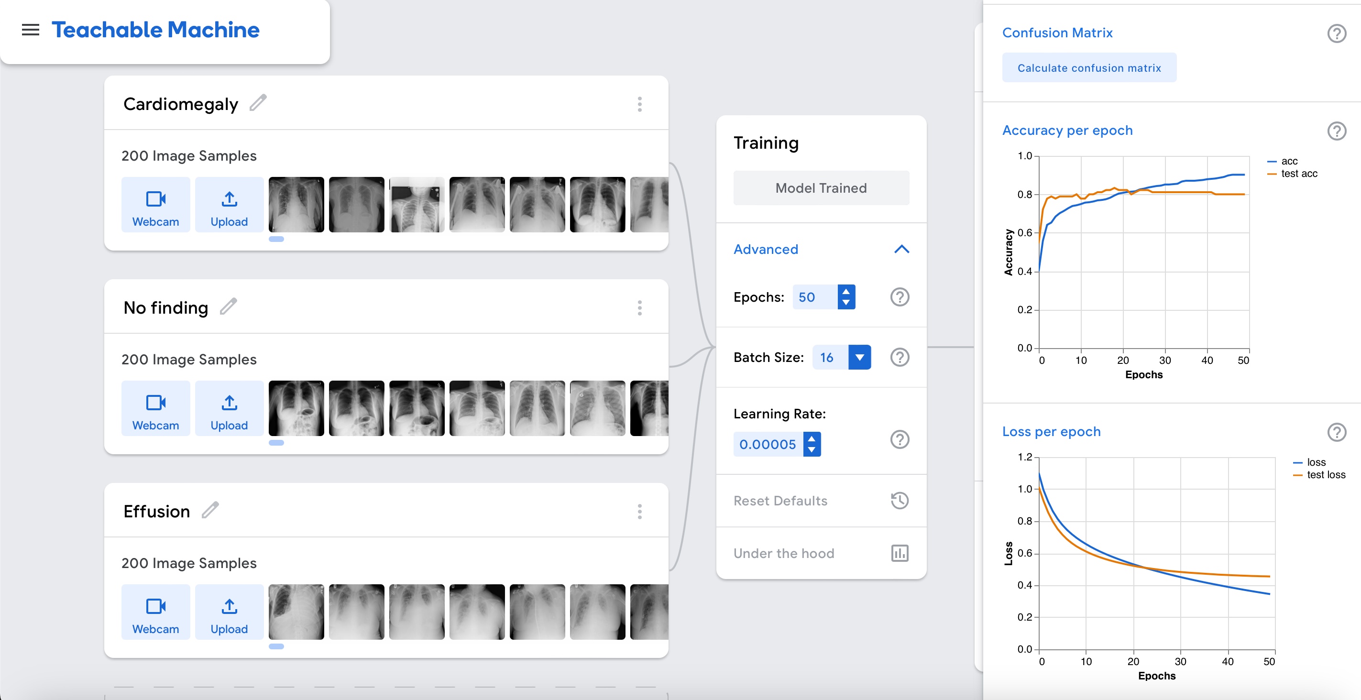
Task: Click Under the hood chart icon
Action: tap(899, 553)
